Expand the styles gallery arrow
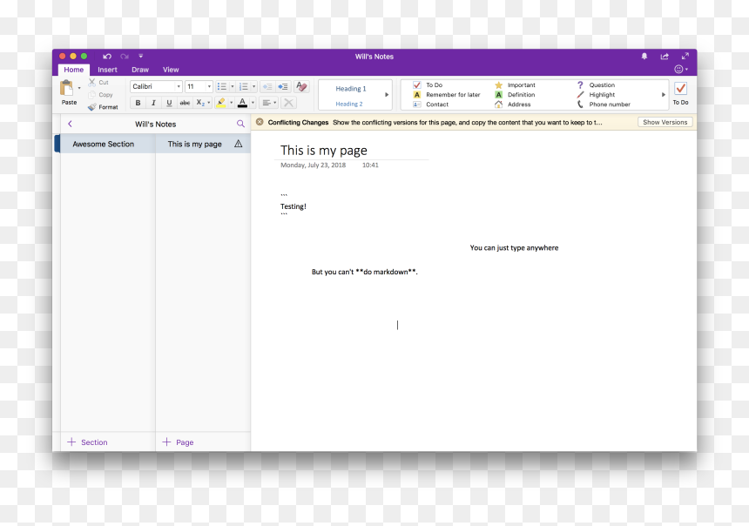749x526 pixels. click(387, 95)
